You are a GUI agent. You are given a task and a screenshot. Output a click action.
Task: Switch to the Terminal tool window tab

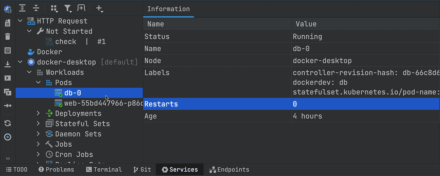pyautogui.click(x=104, y=170)
